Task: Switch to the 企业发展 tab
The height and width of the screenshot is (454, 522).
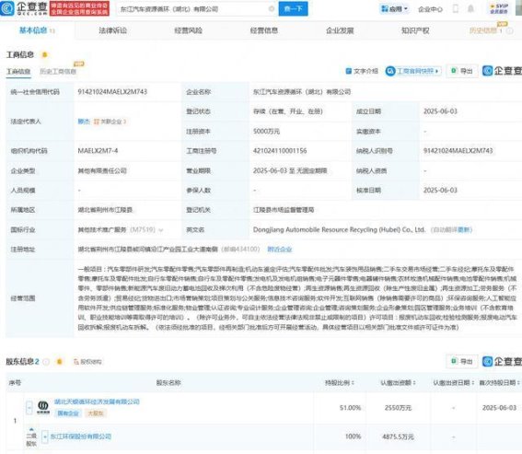Action: coord(340,30)
